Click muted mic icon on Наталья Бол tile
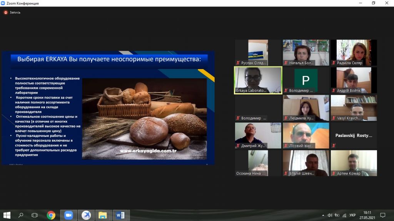Viewport: 394px width, 221px height. coord(286,63)
